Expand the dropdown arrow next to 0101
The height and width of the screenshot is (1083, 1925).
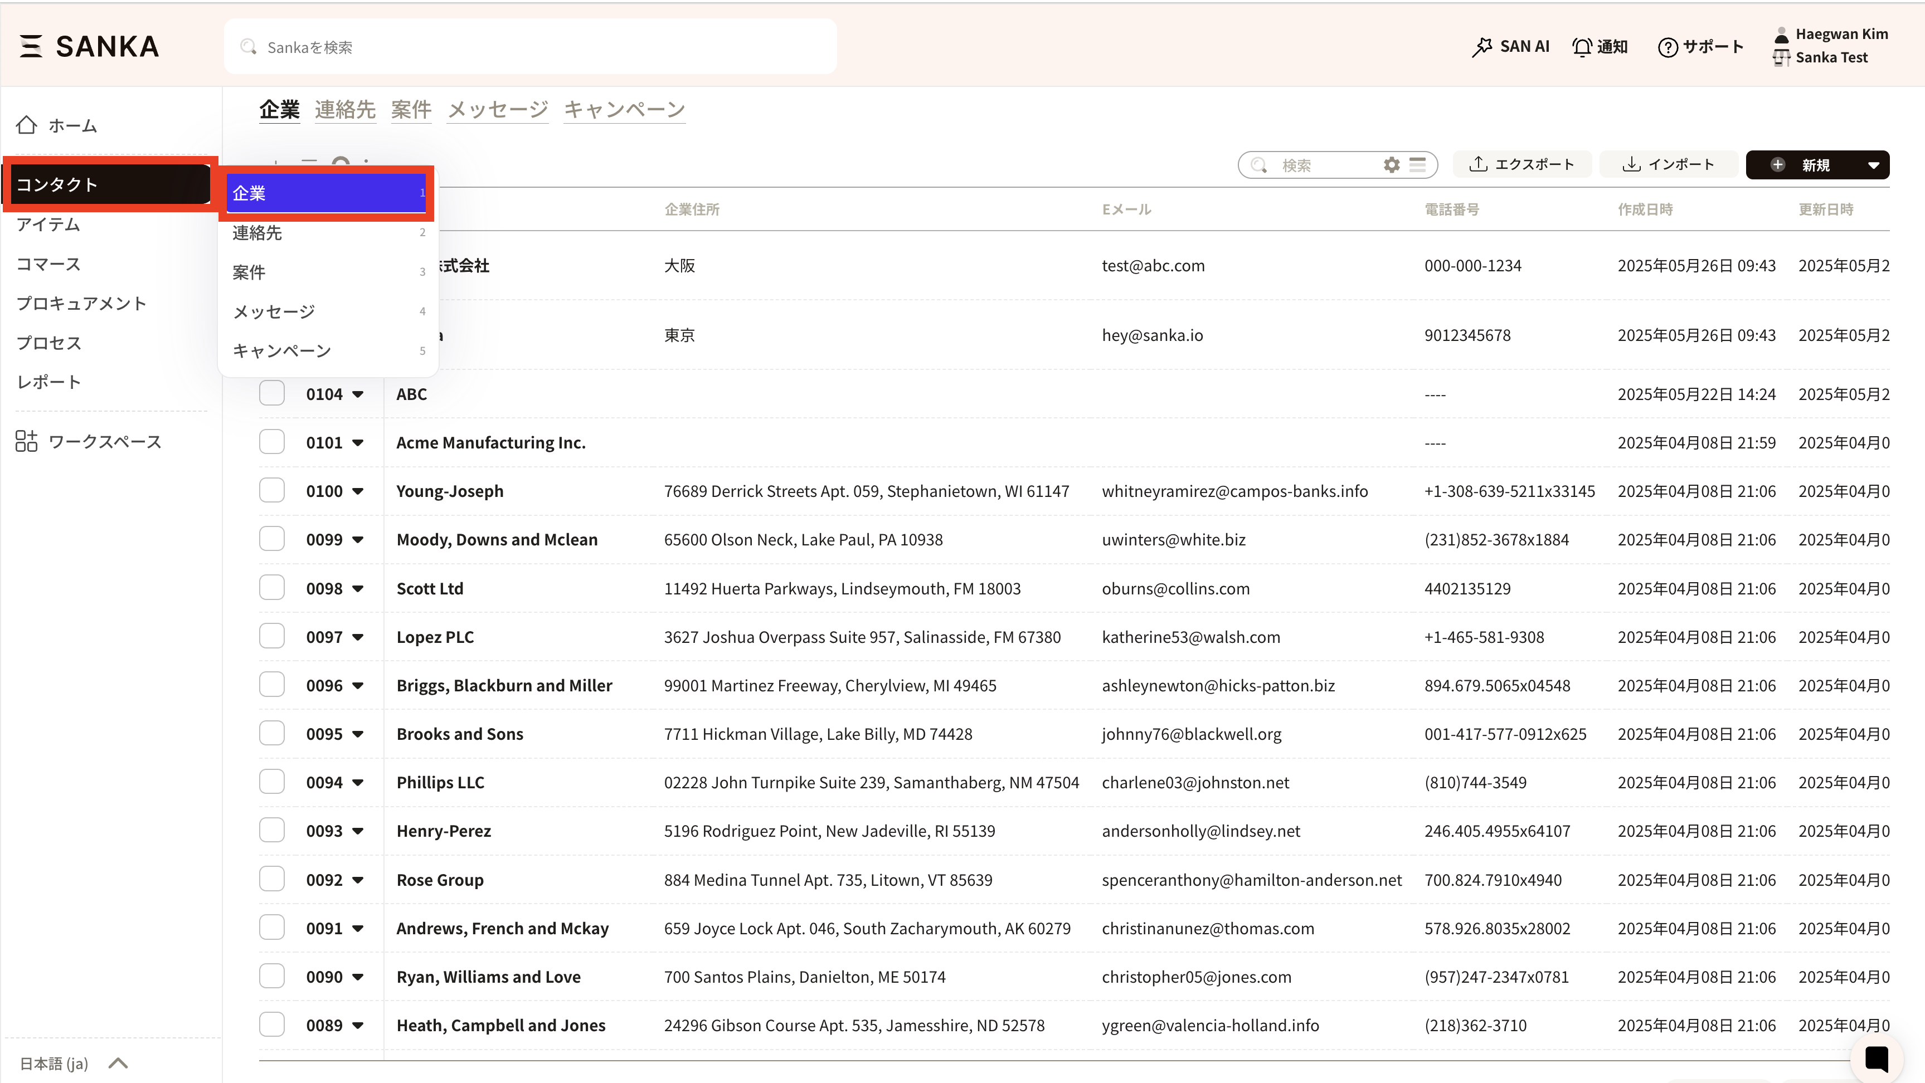tap(358, 443)
